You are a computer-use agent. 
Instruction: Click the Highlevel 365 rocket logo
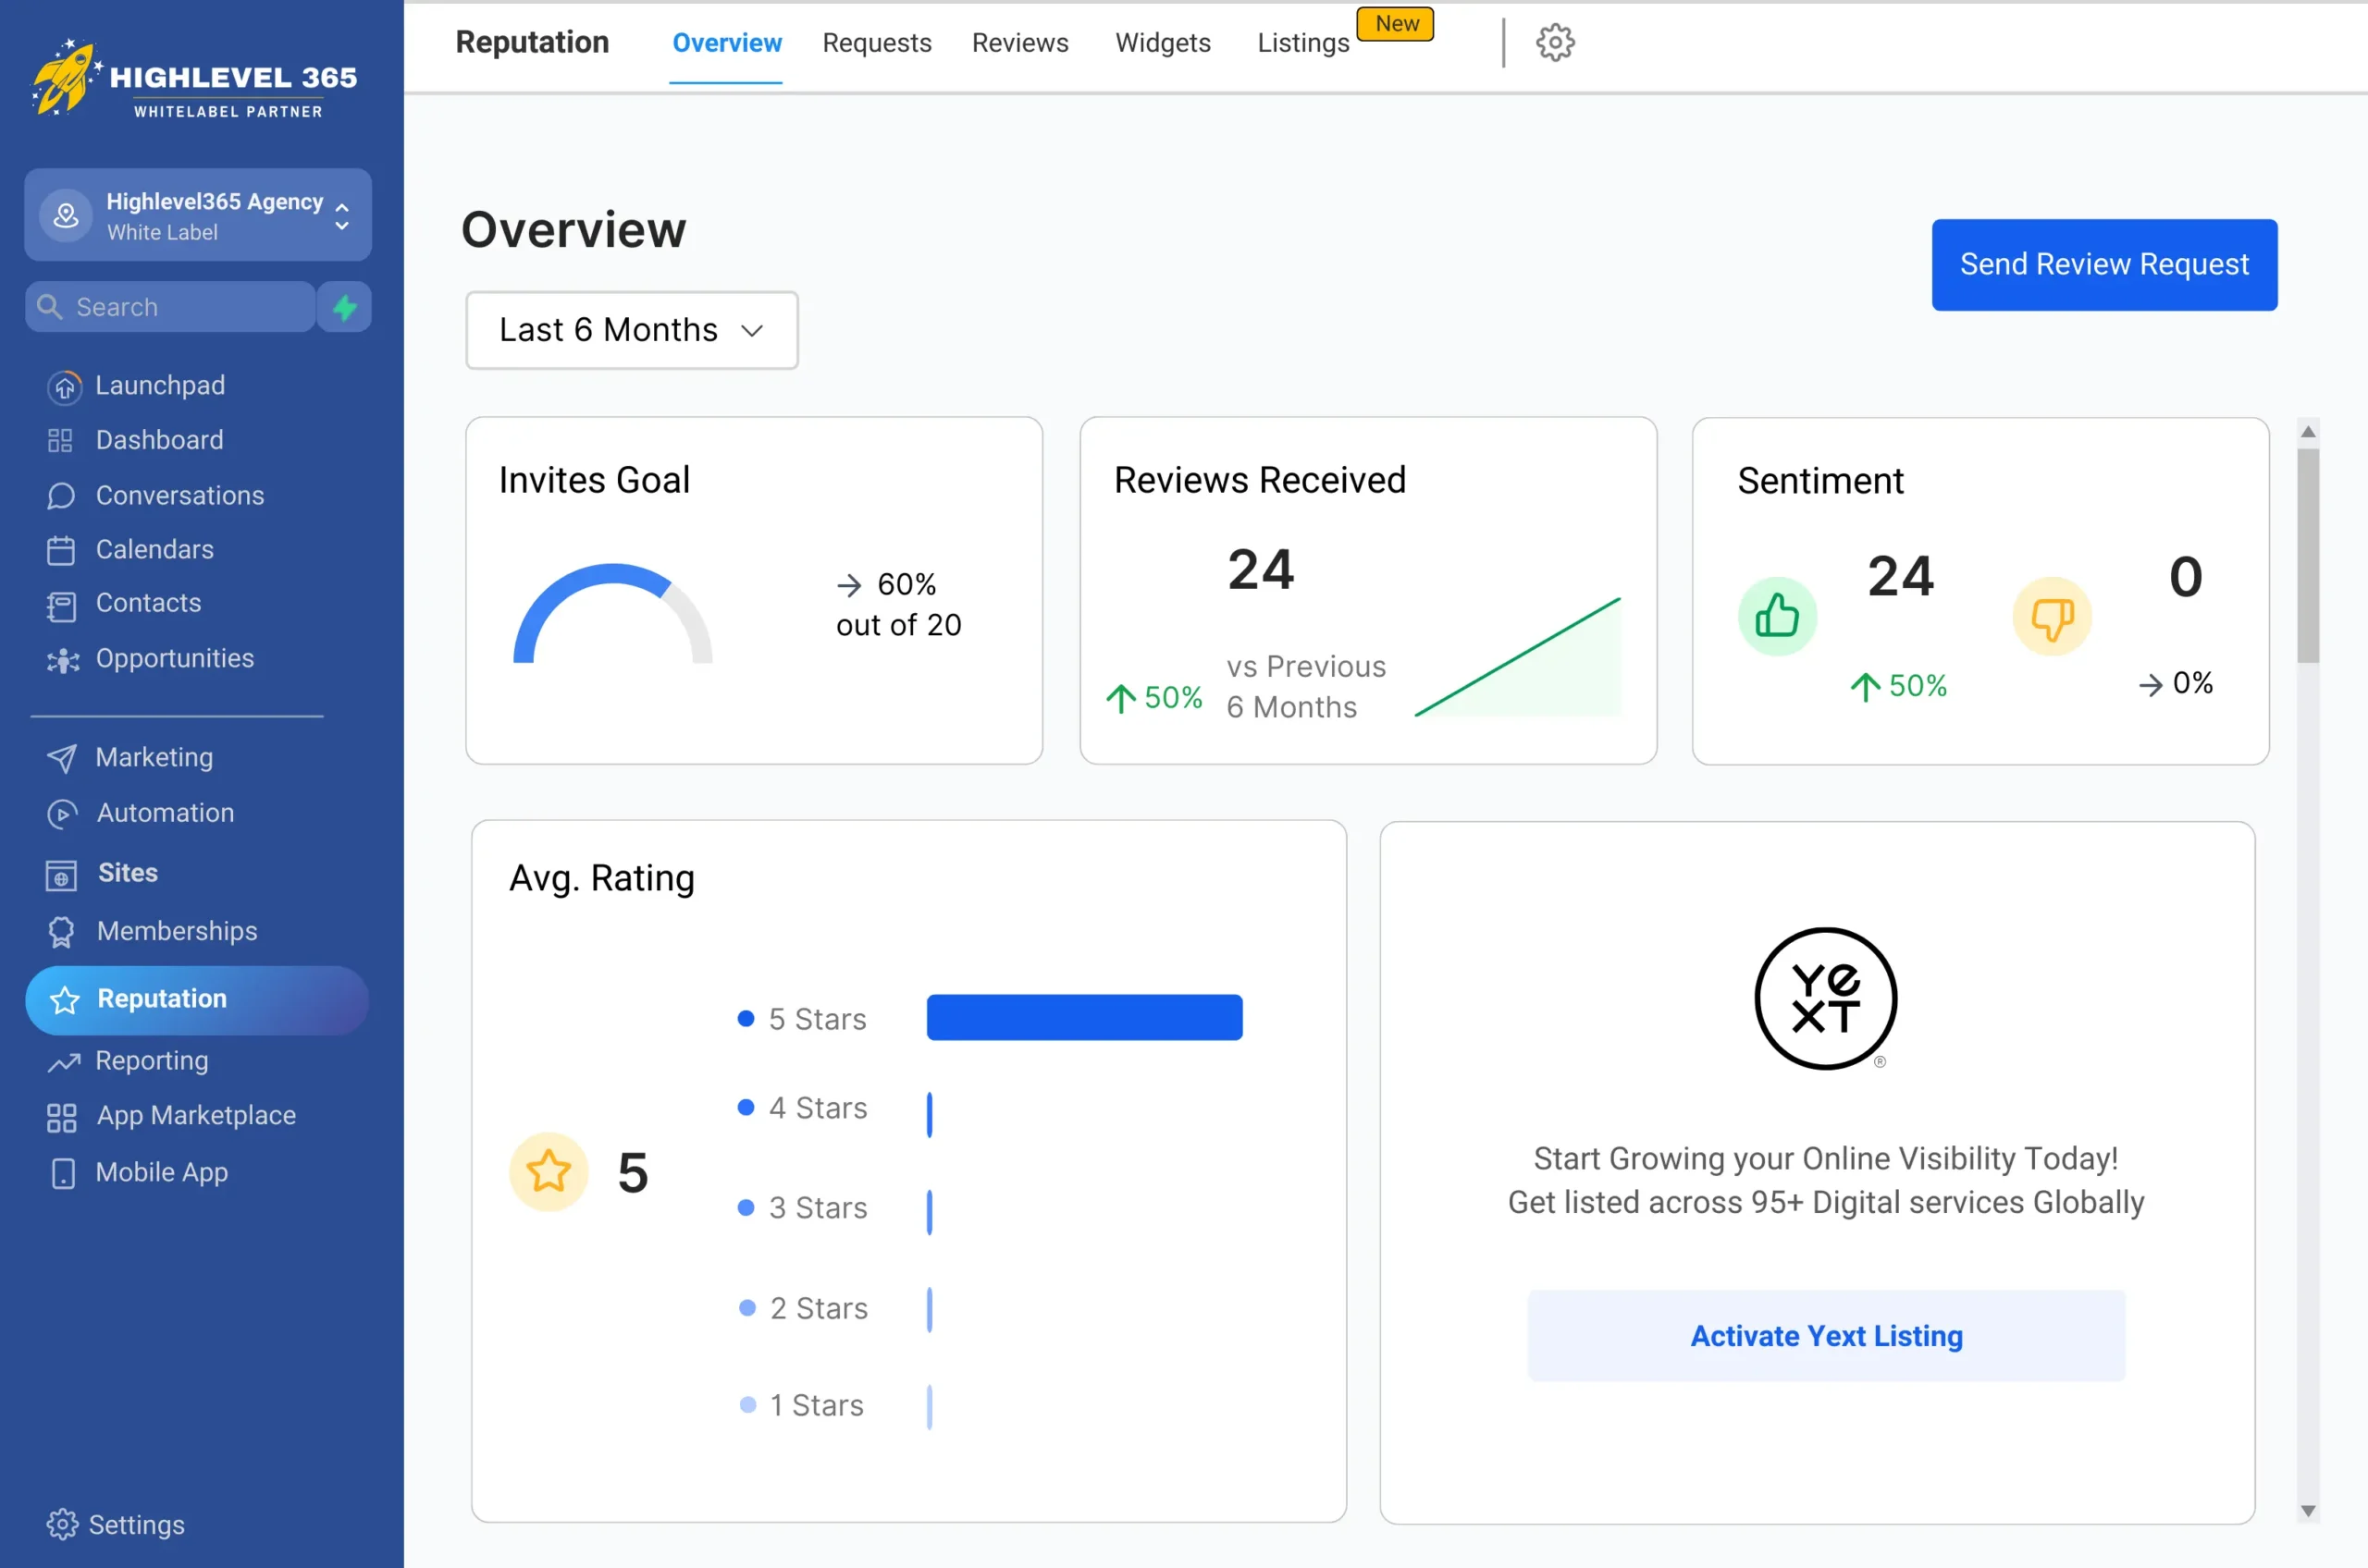tap(66, 78)
